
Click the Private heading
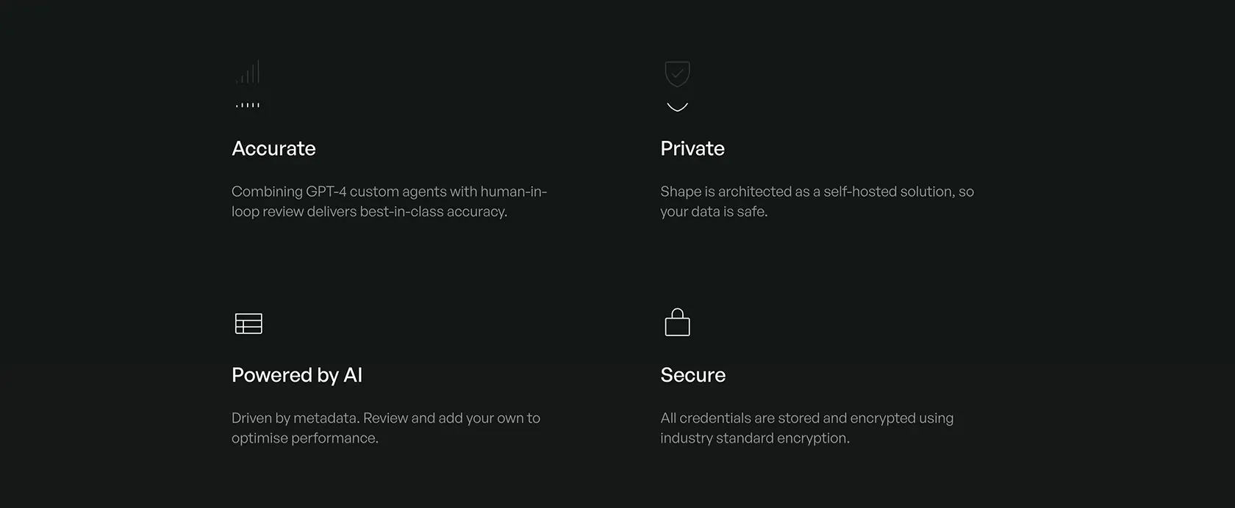click(692, 148)
